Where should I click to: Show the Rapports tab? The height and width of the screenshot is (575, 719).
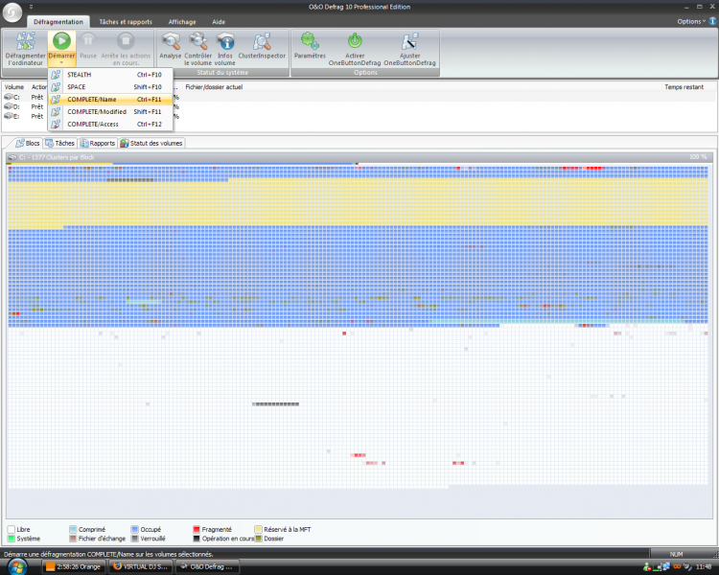coord(98,143)
